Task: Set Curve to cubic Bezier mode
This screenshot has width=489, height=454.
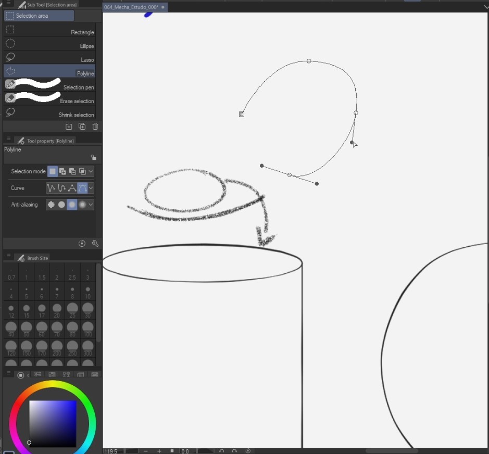Action: click(82, 188)
